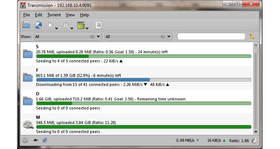Open the gear options icon in status bar

point(25,140)
